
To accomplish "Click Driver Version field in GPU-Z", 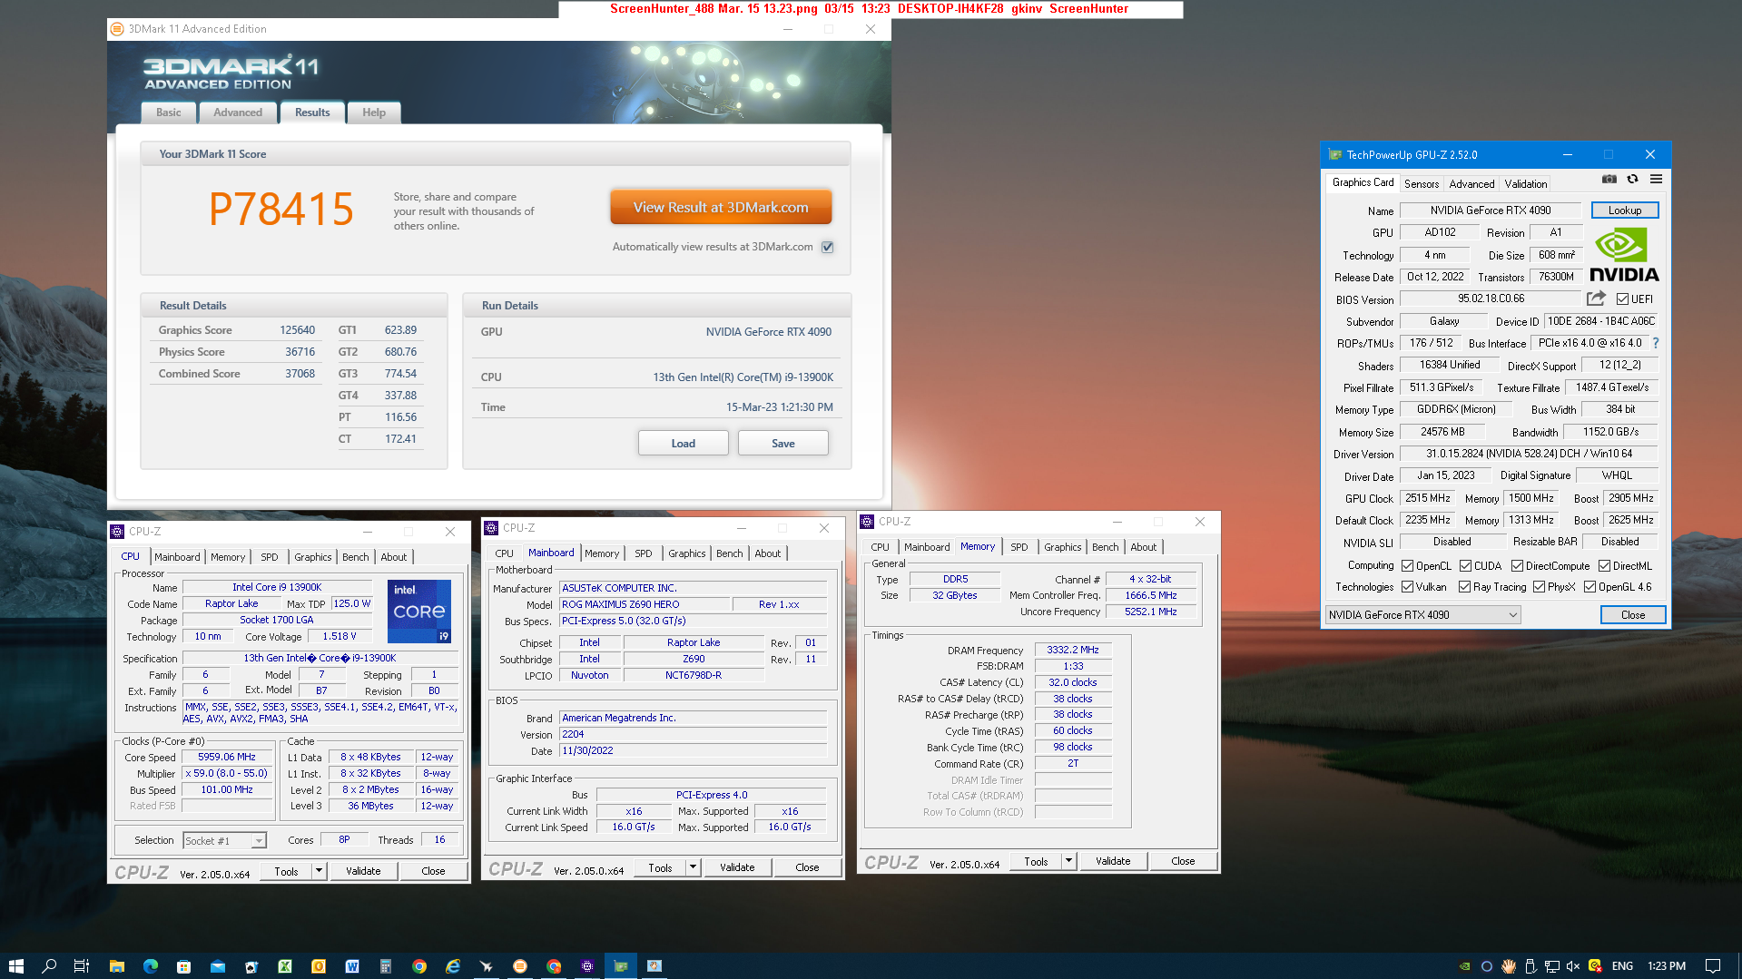I will pyautogui.click(x=1529, y=453).
